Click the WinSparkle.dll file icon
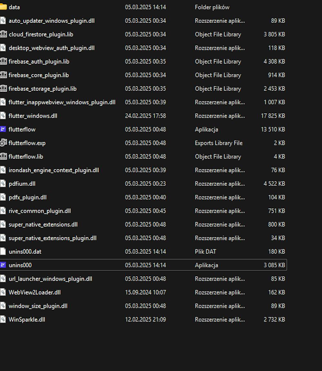This screenshot has height=371, width=322. click(x=3, y=319)
